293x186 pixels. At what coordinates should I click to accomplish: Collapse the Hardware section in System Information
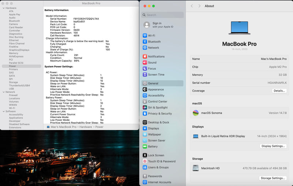4,8
